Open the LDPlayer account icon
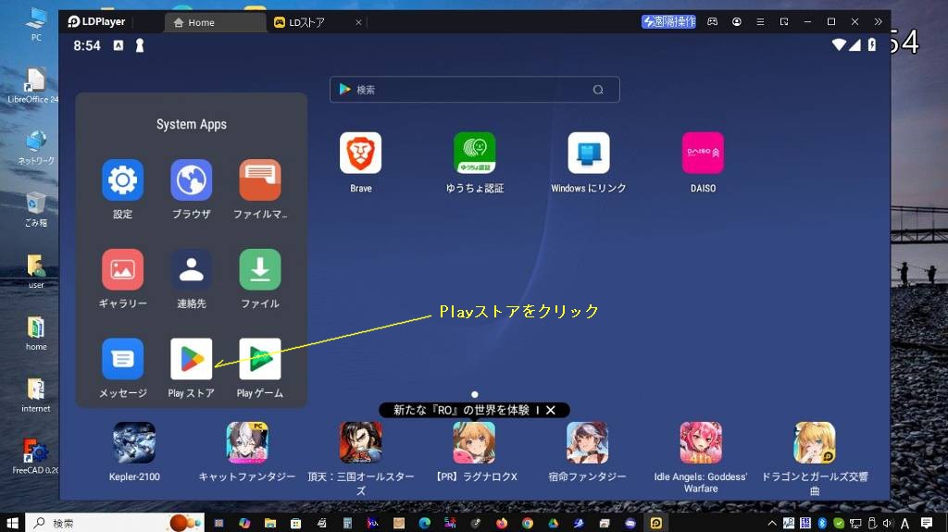The image size is (948, 532). click(x=736, y=22)
